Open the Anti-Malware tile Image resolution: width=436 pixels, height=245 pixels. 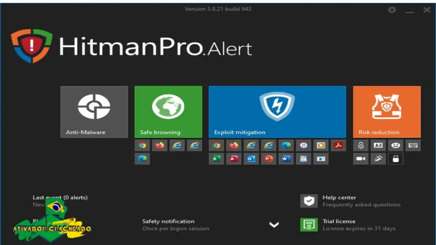[94, 112]
